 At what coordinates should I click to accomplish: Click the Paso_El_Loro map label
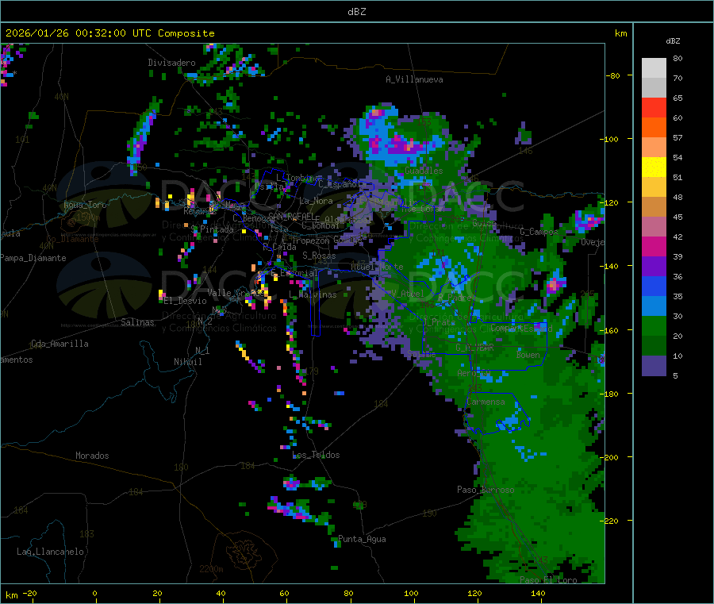pos(548,580)
